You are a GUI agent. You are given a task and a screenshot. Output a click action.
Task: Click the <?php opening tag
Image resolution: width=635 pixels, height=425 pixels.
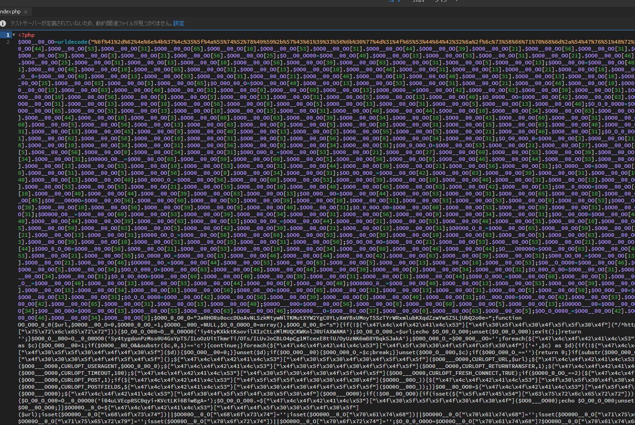coord(26,35)
